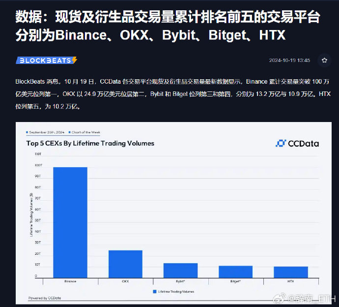Screen dimensions: 339x307
Task: Select the Bitget bar in chart
Action: (236, 272)
